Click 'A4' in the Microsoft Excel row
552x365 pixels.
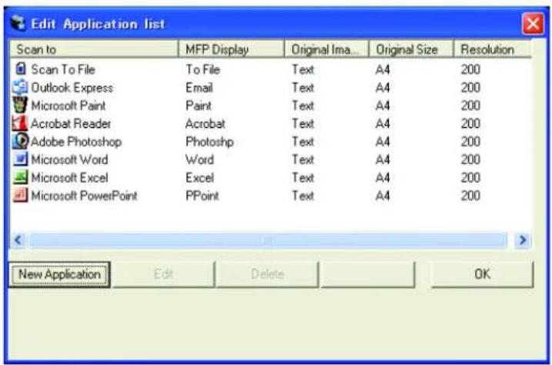point(383,178)
